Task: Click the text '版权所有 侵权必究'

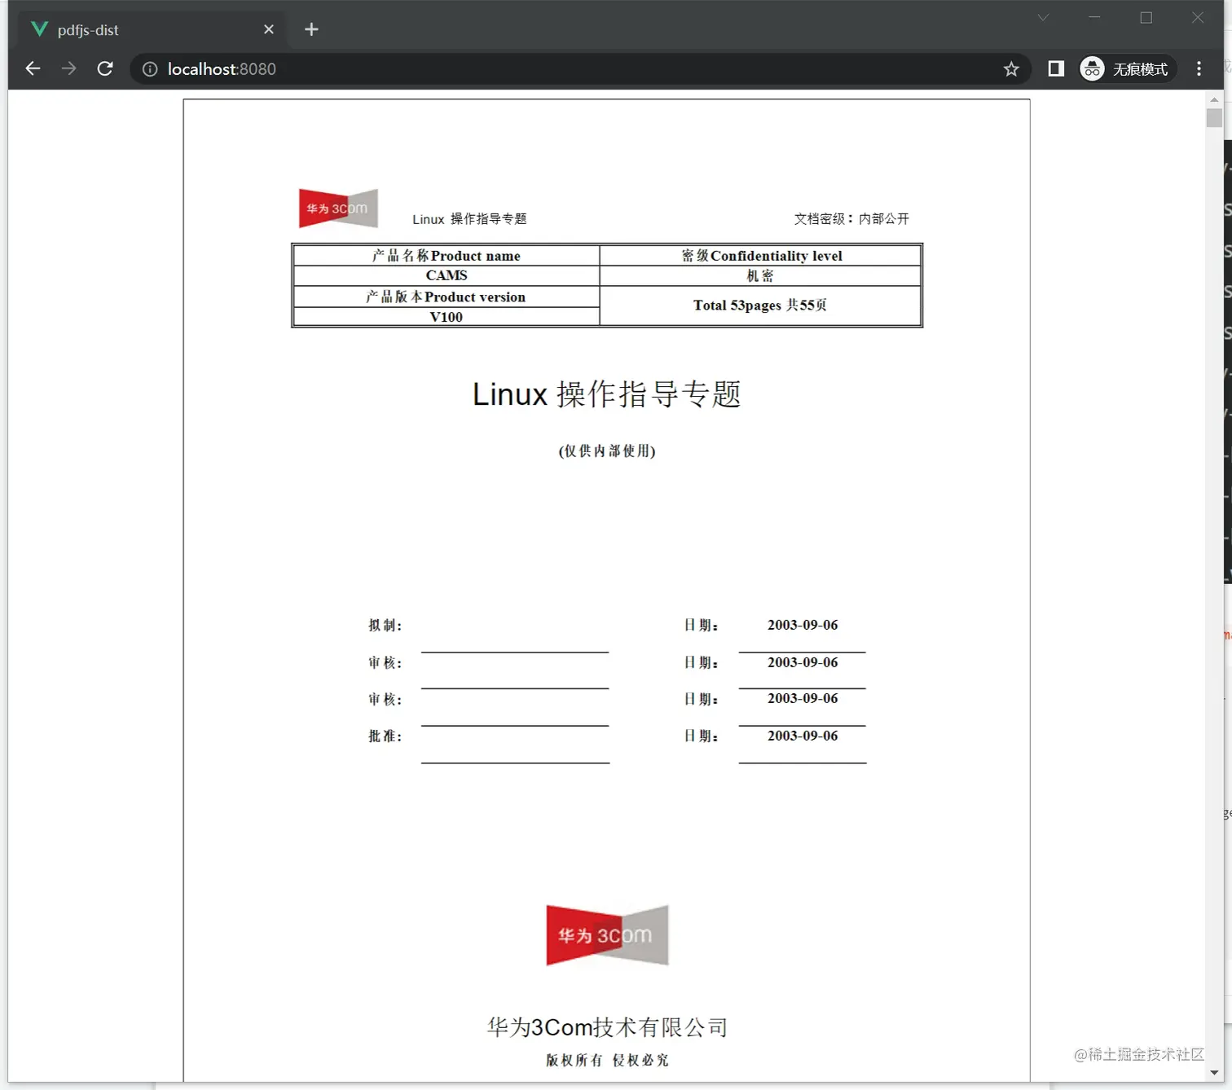Action: [607, 1060]
